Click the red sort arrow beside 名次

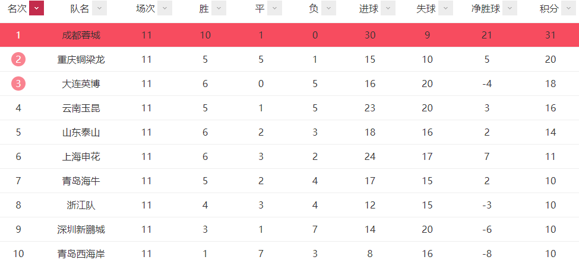pos(37,8)
